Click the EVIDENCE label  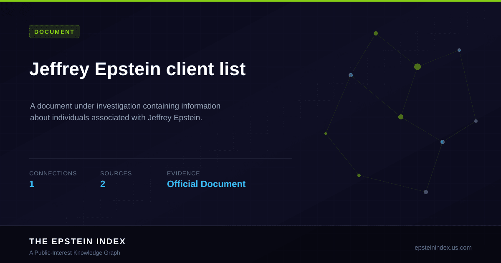184,173
